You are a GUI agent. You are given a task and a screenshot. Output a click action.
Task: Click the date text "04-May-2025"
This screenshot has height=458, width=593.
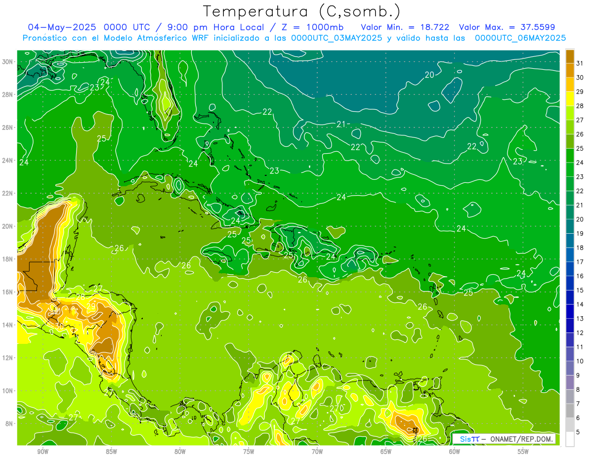61,27
